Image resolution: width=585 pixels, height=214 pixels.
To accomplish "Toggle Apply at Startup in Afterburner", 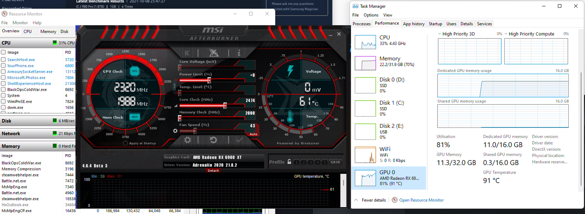I will click(125, 143).
